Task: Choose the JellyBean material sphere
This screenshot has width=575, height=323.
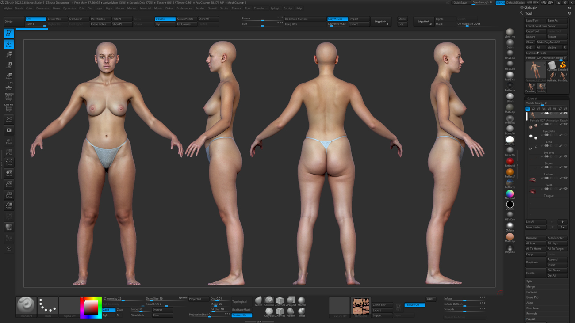Action: click(x=510, y=248)
